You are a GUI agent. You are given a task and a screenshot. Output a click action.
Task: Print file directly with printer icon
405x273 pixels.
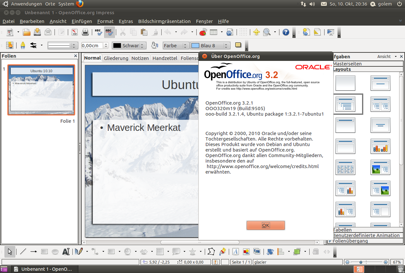(85, 32)
